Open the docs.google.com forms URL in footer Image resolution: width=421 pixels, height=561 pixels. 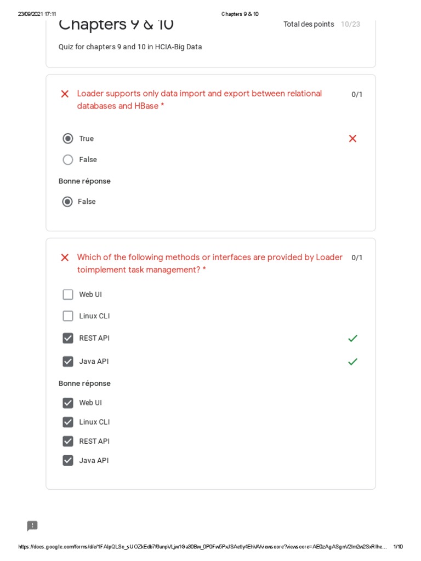point(203,547)
